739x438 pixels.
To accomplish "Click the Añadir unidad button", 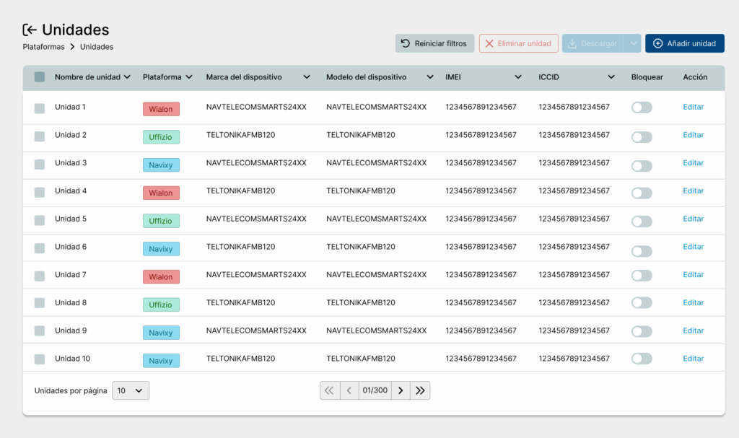I will click(x=684, y=43).
